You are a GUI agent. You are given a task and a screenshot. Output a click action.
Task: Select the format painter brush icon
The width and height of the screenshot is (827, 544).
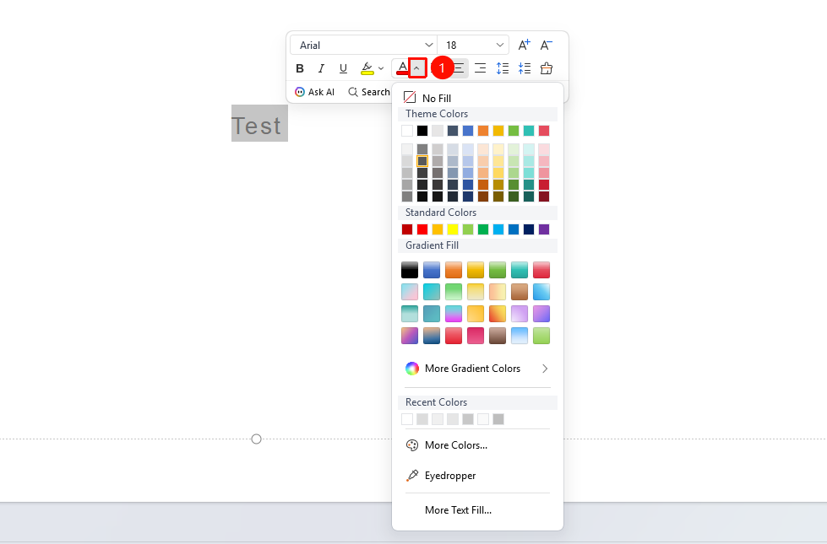click(547, 68)
